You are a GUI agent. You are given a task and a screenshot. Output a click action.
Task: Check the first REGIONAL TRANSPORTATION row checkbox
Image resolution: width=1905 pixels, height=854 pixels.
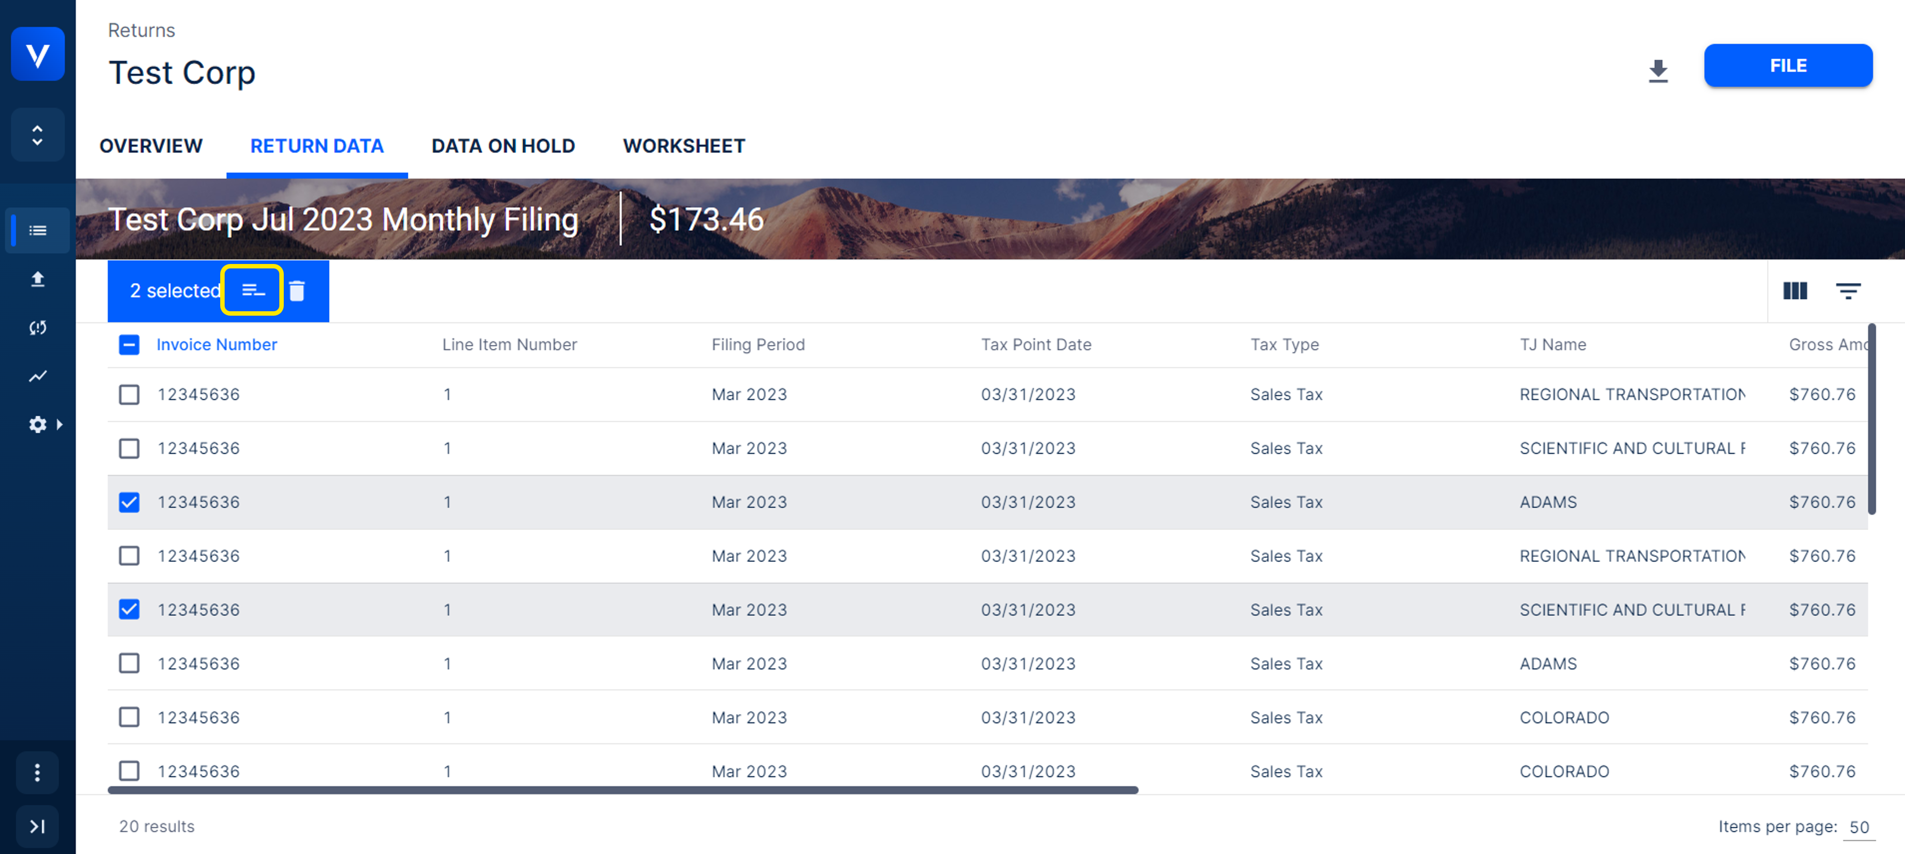tap(129, 394)
